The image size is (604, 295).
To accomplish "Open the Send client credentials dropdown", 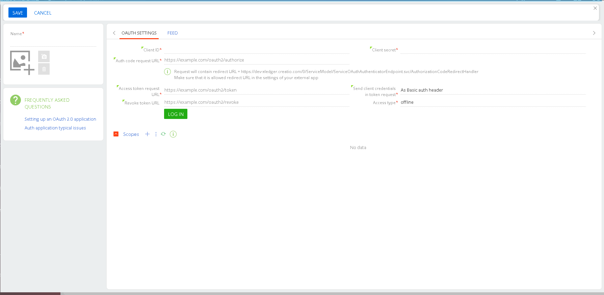I will point(492,90).
